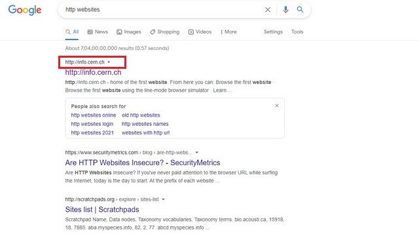419x236 pixels.
Task: Expand the arrow next to securitymetrics.com URL
Action: (197, 153)
